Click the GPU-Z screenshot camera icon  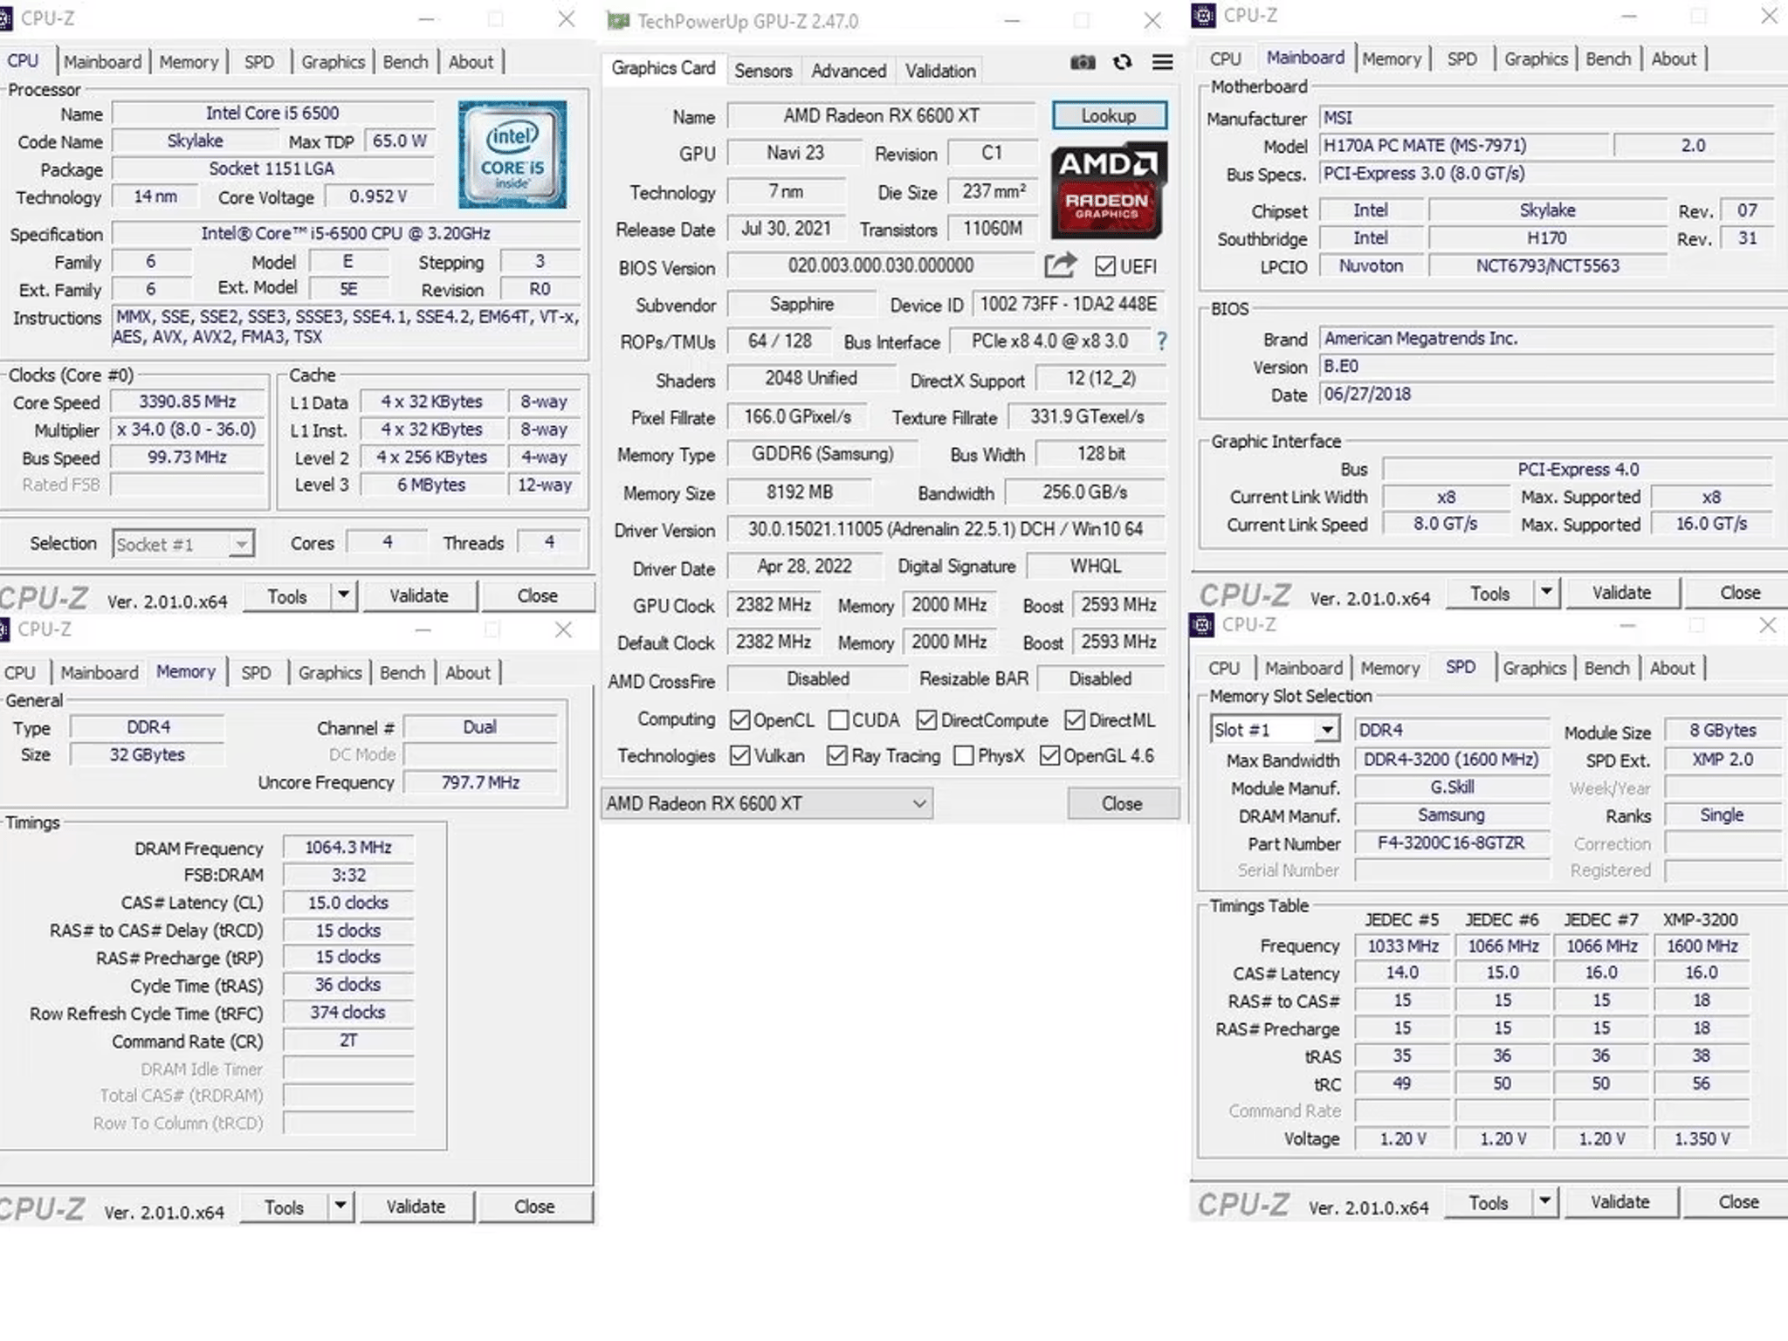[1083, 62]
